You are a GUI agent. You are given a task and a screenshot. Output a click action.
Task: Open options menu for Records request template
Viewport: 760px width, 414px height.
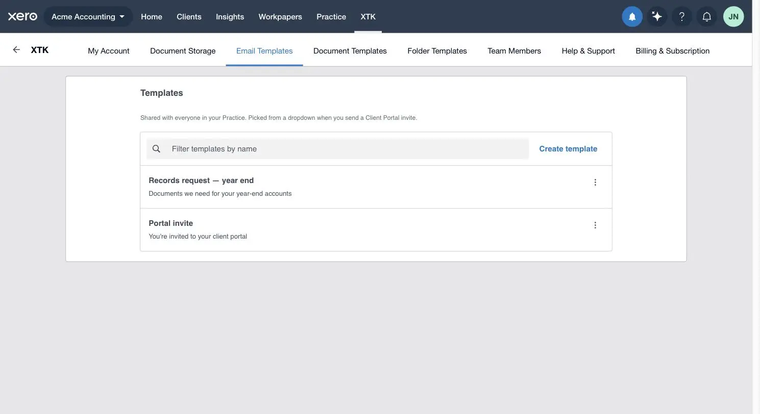pos(595,183)
